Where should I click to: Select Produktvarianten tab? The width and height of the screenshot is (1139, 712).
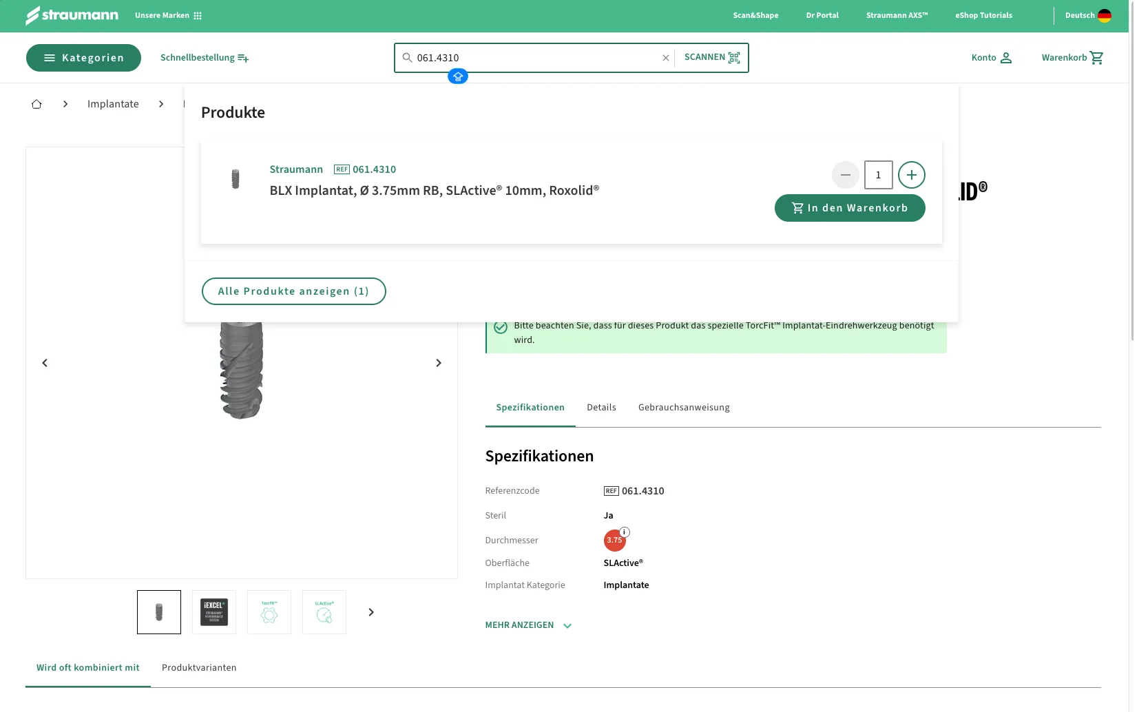199,668
